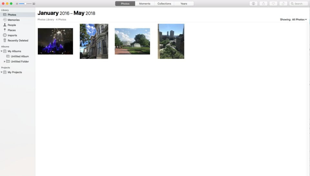Click the green fullscreen window button

(x=11, y=4)
